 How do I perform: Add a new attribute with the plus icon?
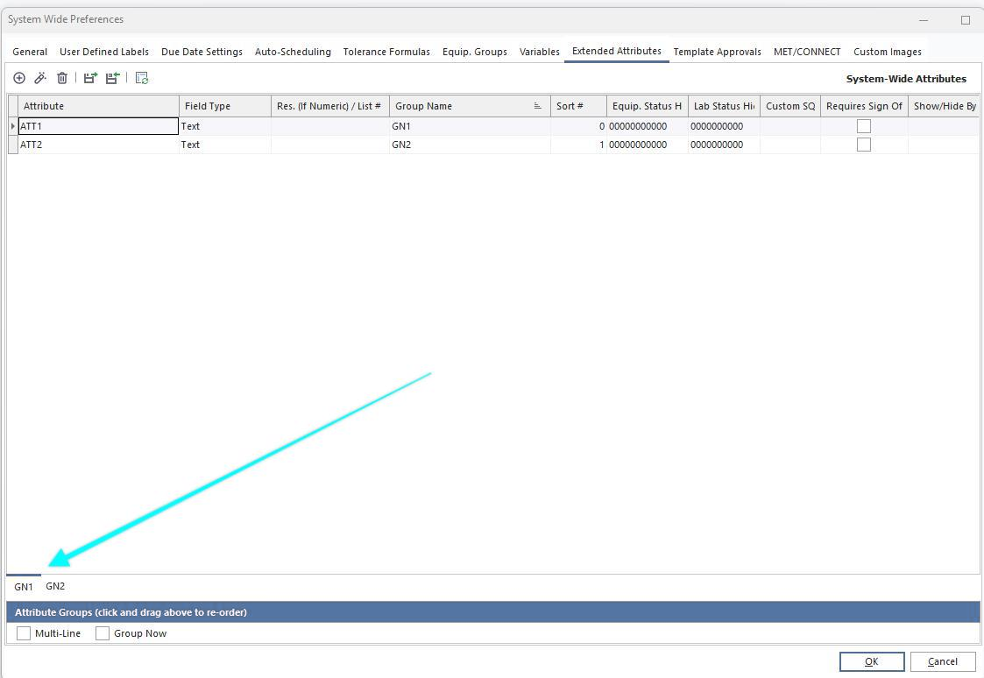coord(19,78)
